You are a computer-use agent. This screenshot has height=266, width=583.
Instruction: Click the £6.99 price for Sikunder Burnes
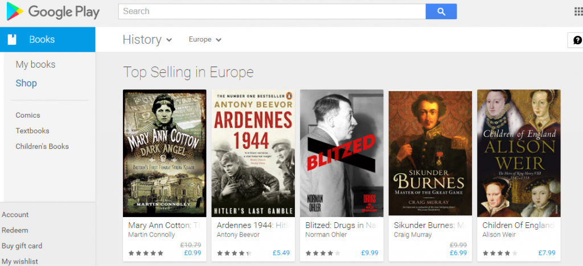click(x=458, y=253)
